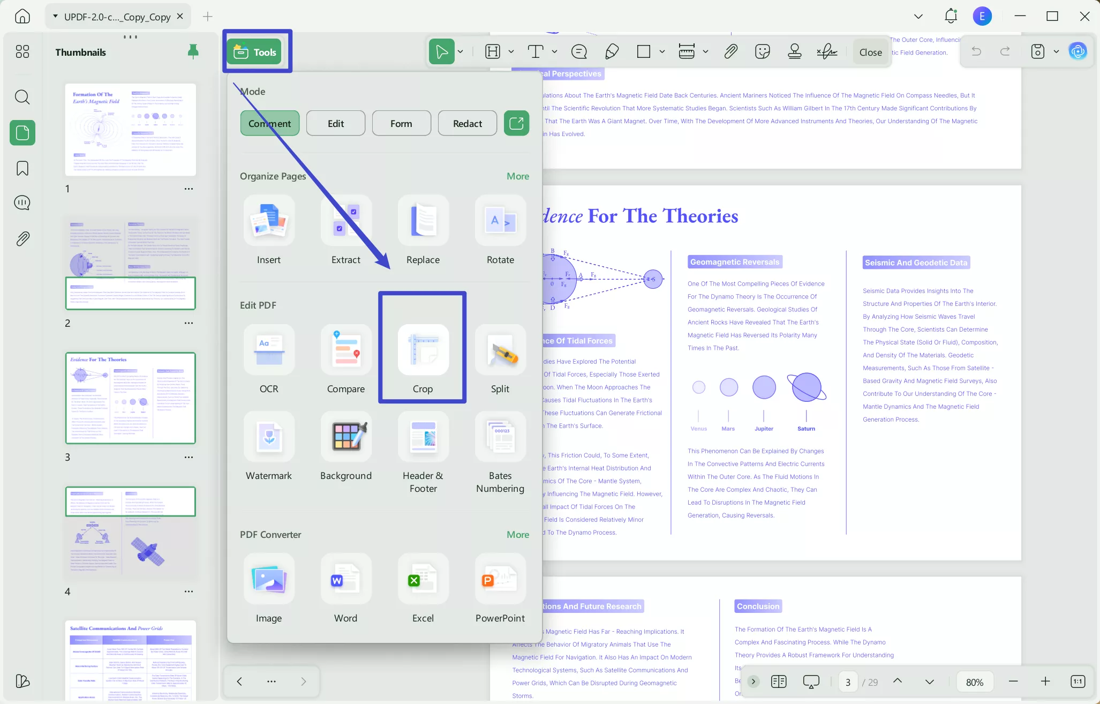Open the shape tool dropdown
The width and height of the screenshot is (1100, 704).
pos(662,51)
